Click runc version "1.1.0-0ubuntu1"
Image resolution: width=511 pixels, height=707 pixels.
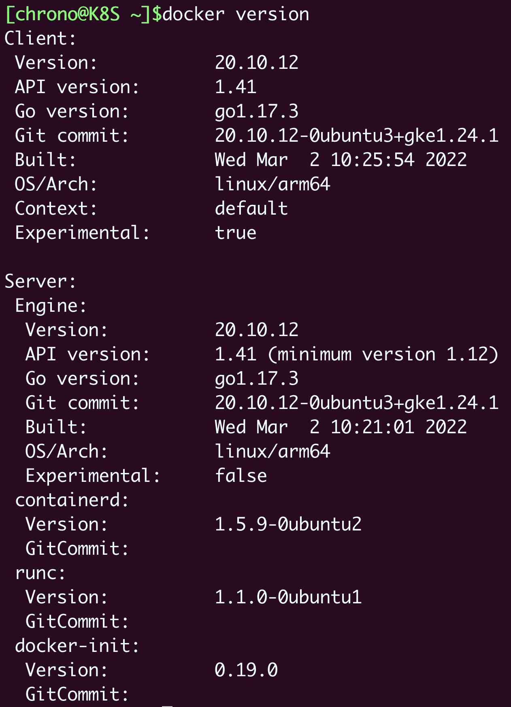click(288, 598)
